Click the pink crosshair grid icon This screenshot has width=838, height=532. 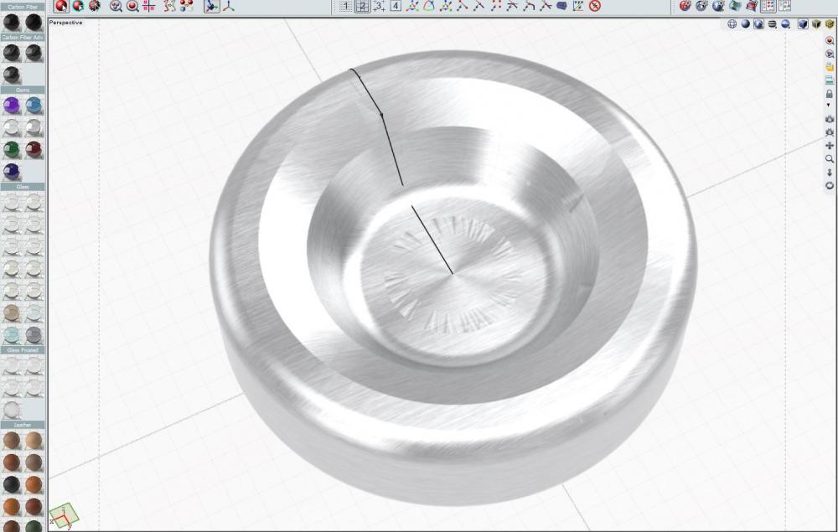tap(149, 6)
